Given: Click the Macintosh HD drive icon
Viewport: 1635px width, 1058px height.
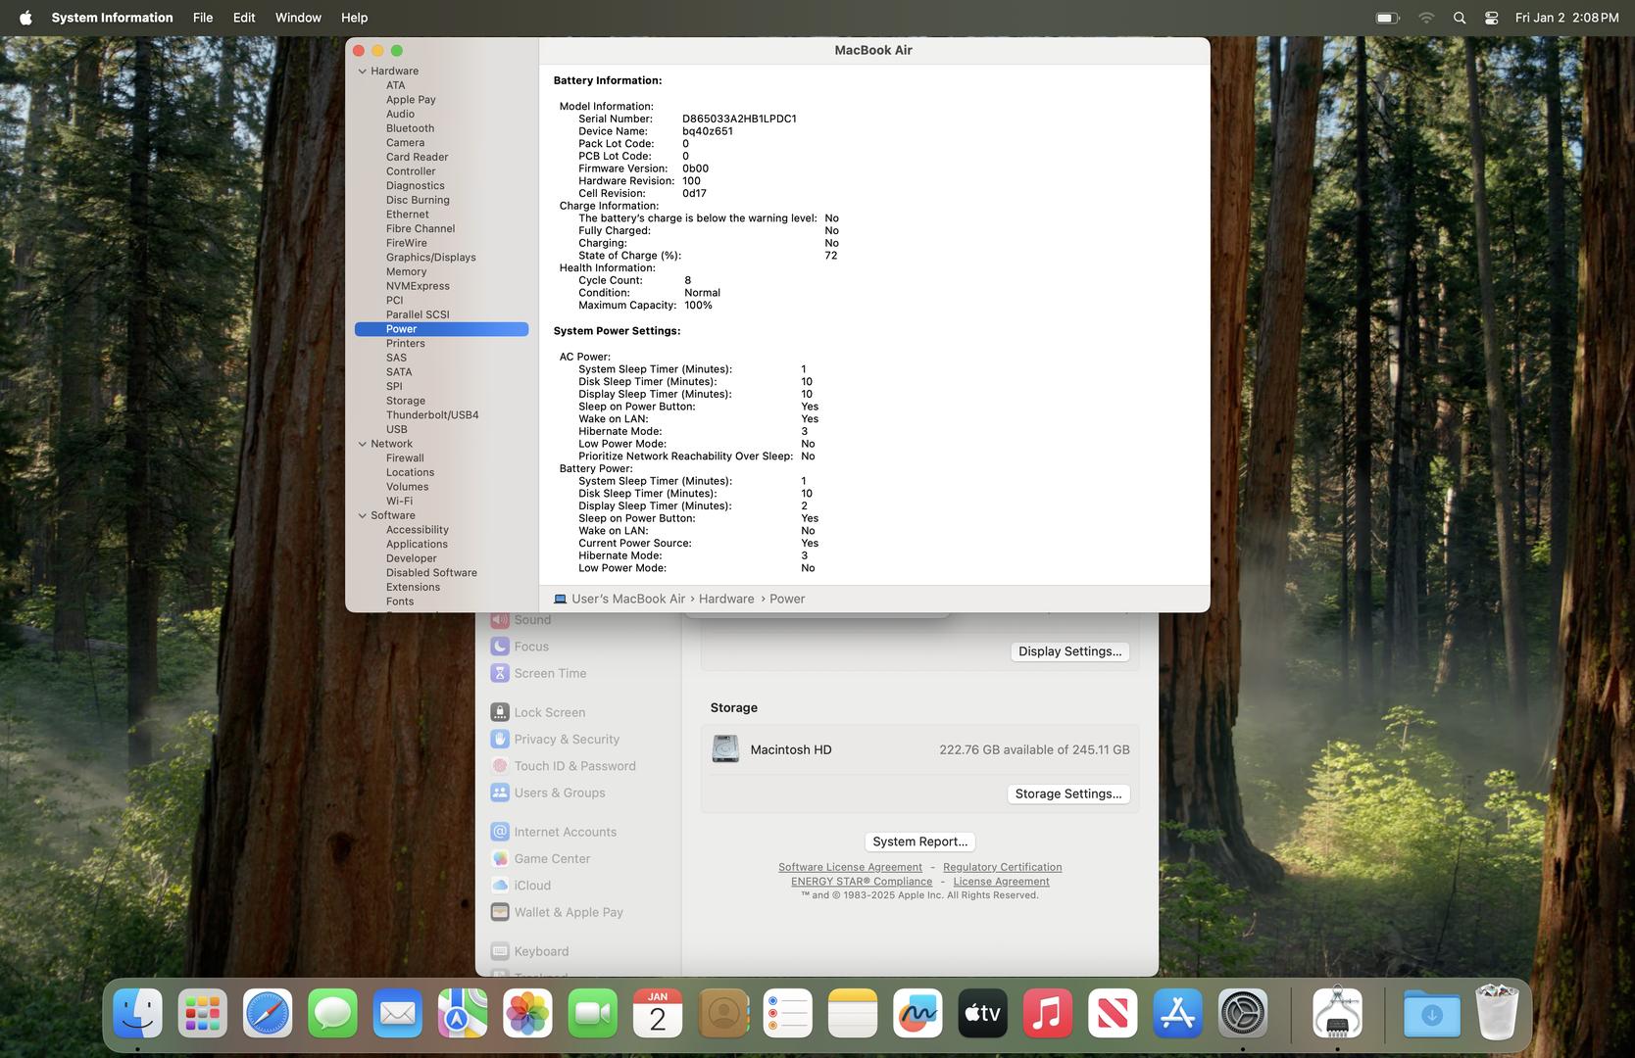Looking at the screenshot, I should (x=725, y=749).
